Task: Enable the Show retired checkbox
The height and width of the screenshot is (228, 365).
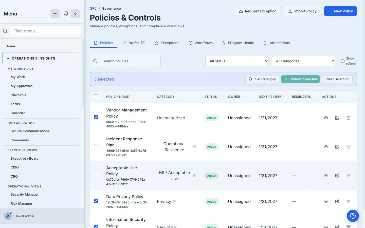Action: [343, 61]
